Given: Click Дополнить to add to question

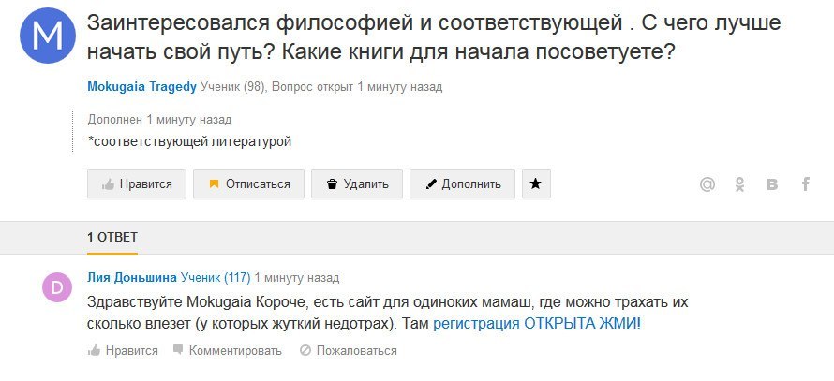Looking at the screenshot, I should click(x=462, y=183).
